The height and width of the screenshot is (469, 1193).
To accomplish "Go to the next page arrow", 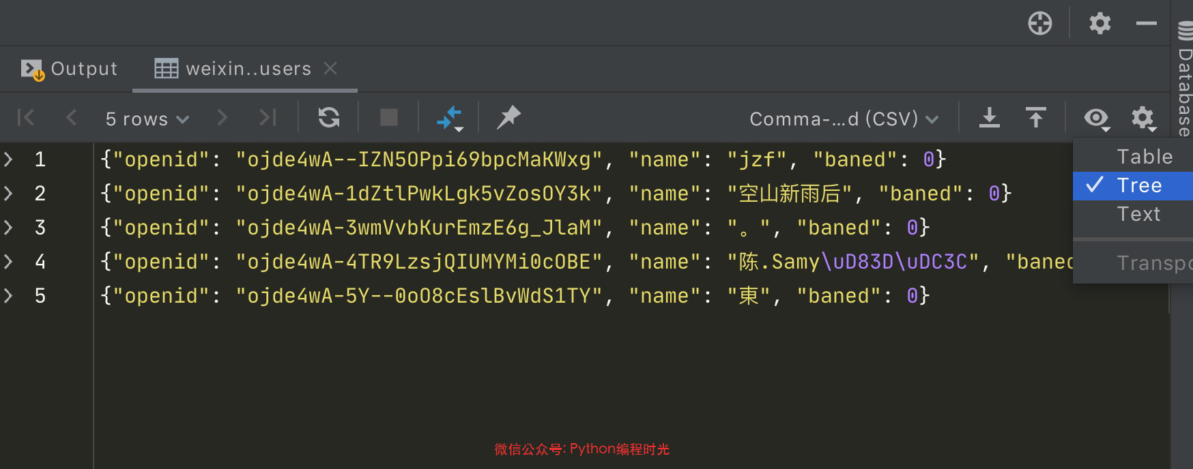I will click(222, 118).
